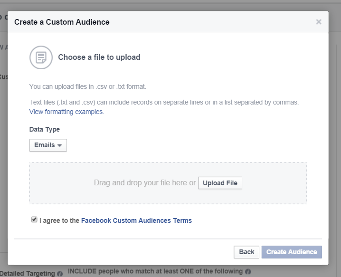This screenshot has height=277, width=341.
Task: Click the drag and drop file area
Action: click(168, 183)
